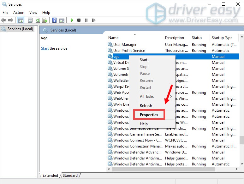The image size is (244, 184).
Task: Sort services by the Status column header
Action: 197,38
